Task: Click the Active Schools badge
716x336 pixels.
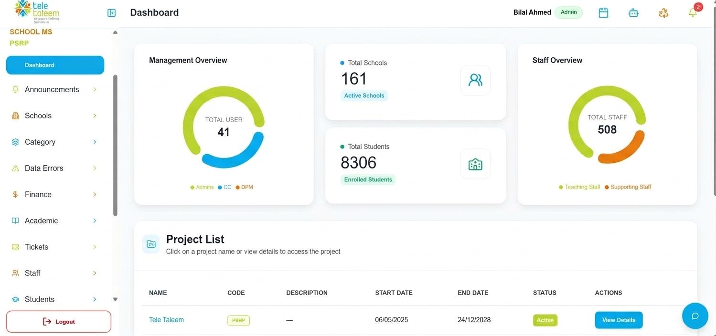Action: pyautogui.click(x=364, y=95)
